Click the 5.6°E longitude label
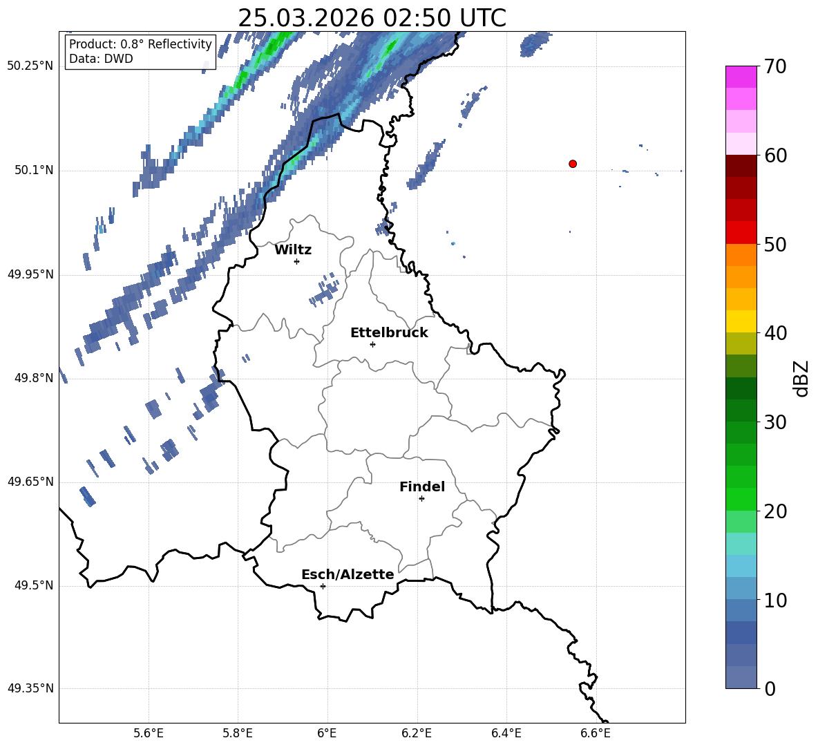This screenshot has height=747, width=818. (x=149, y=733)
